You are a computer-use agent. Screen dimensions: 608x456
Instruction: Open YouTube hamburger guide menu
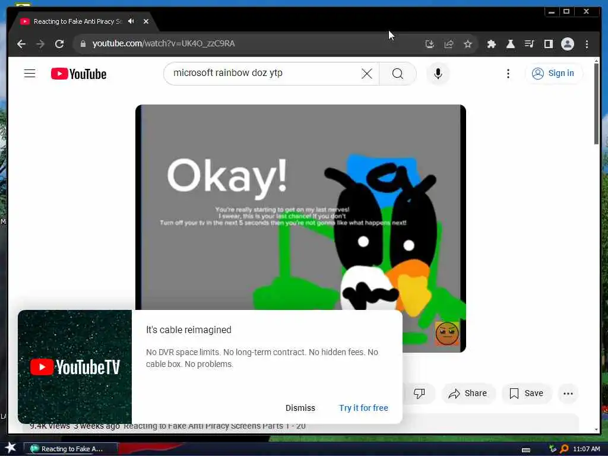(x=30, y=73)
